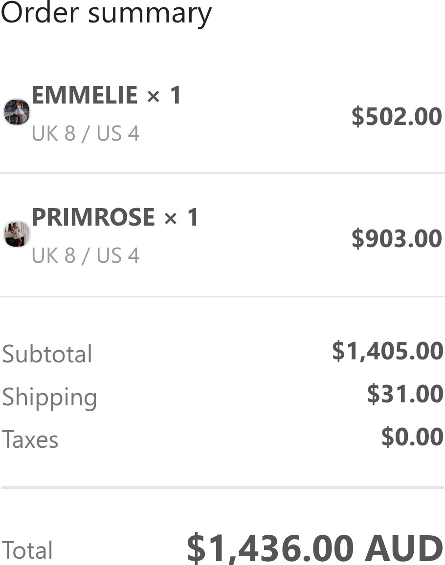Screen dimensions: 445x565
Task: Click the subtotal amount $1,405.00
Action: click(388, 351)
